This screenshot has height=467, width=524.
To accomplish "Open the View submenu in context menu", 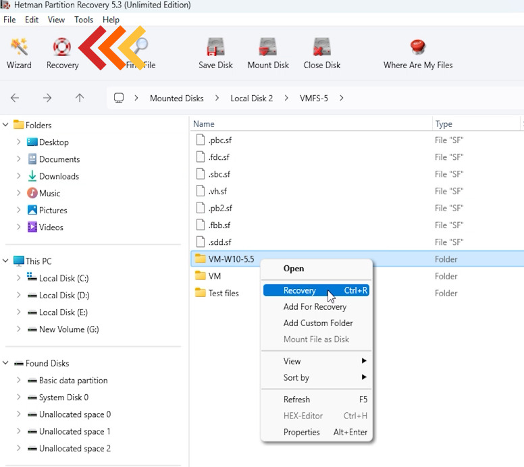I will click(x=316, y=362).
